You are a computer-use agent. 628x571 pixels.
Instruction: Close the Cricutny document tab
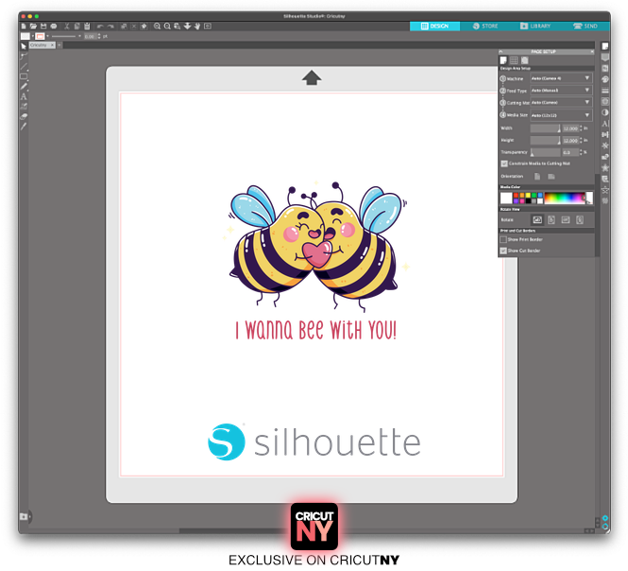coord(53,45)
